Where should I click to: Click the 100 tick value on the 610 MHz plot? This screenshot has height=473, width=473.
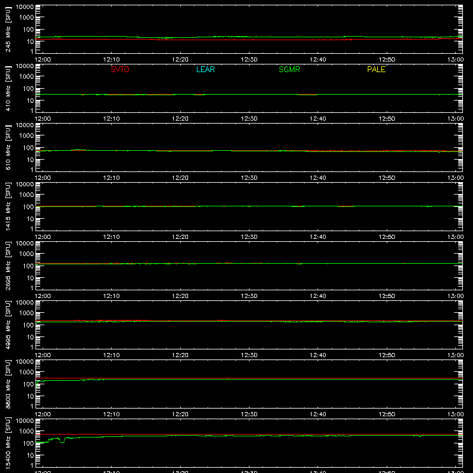pos(28,148)
